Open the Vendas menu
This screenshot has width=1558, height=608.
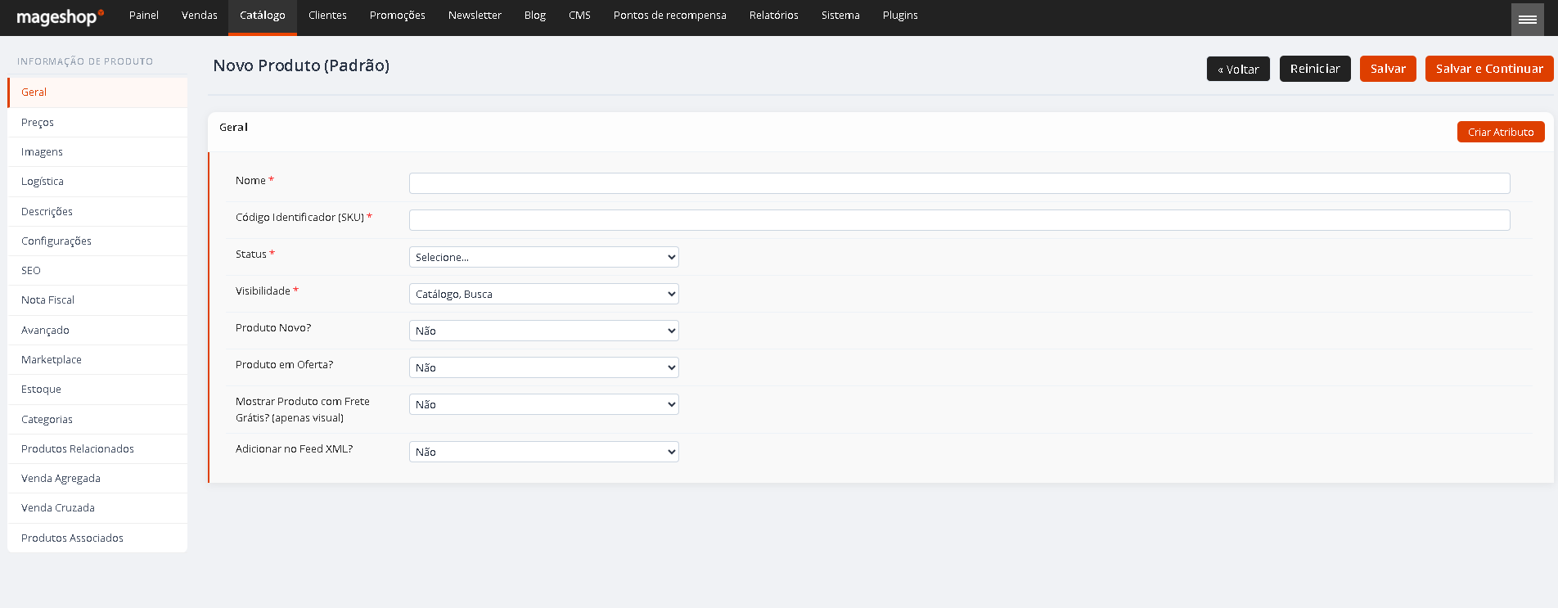(200, 16)
